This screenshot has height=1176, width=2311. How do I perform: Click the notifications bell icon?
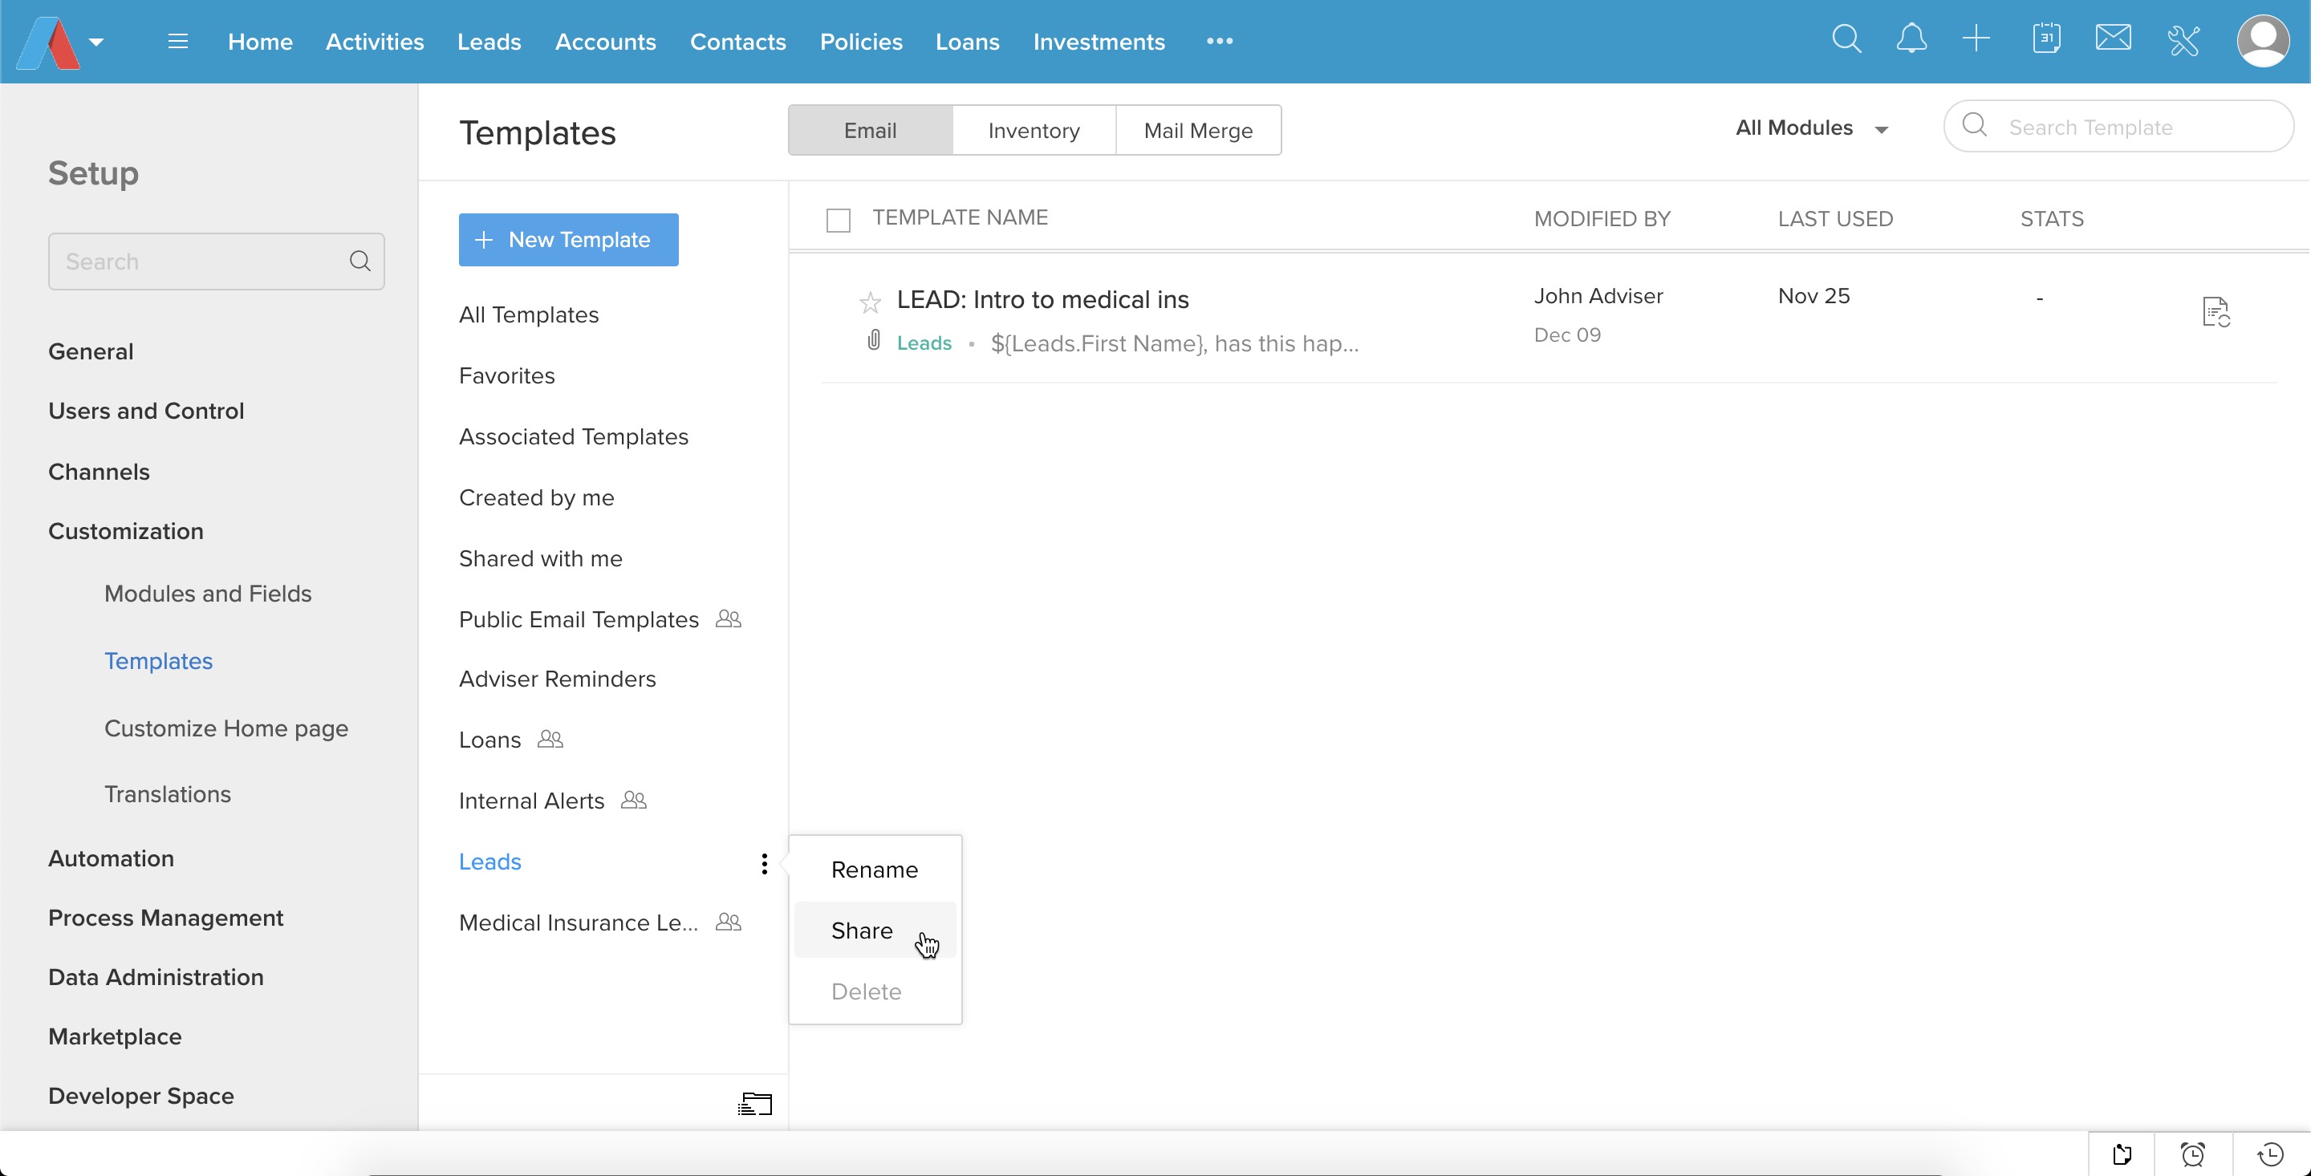(x=1911, y=39)
